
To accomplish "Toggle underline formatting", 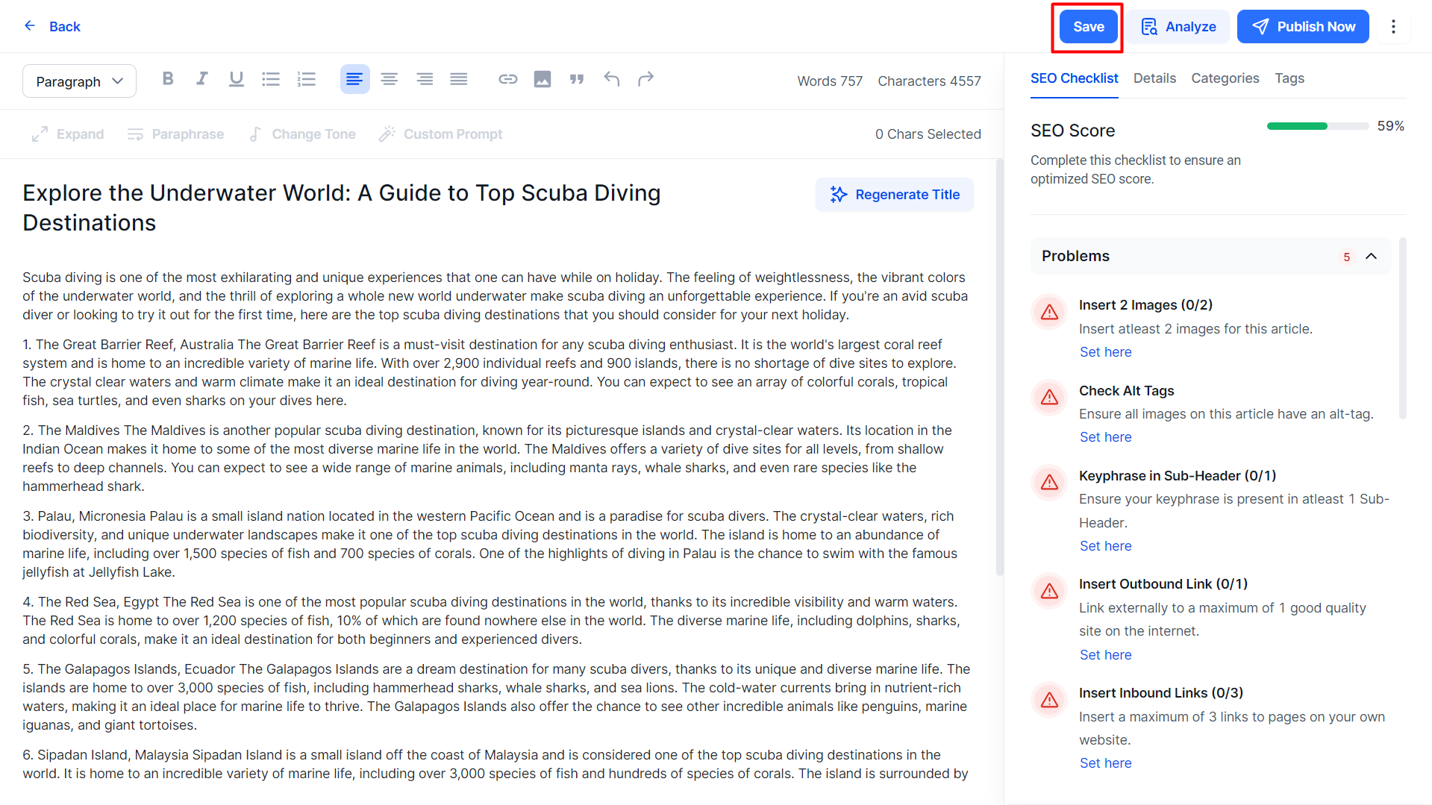I will coord(237,78).
